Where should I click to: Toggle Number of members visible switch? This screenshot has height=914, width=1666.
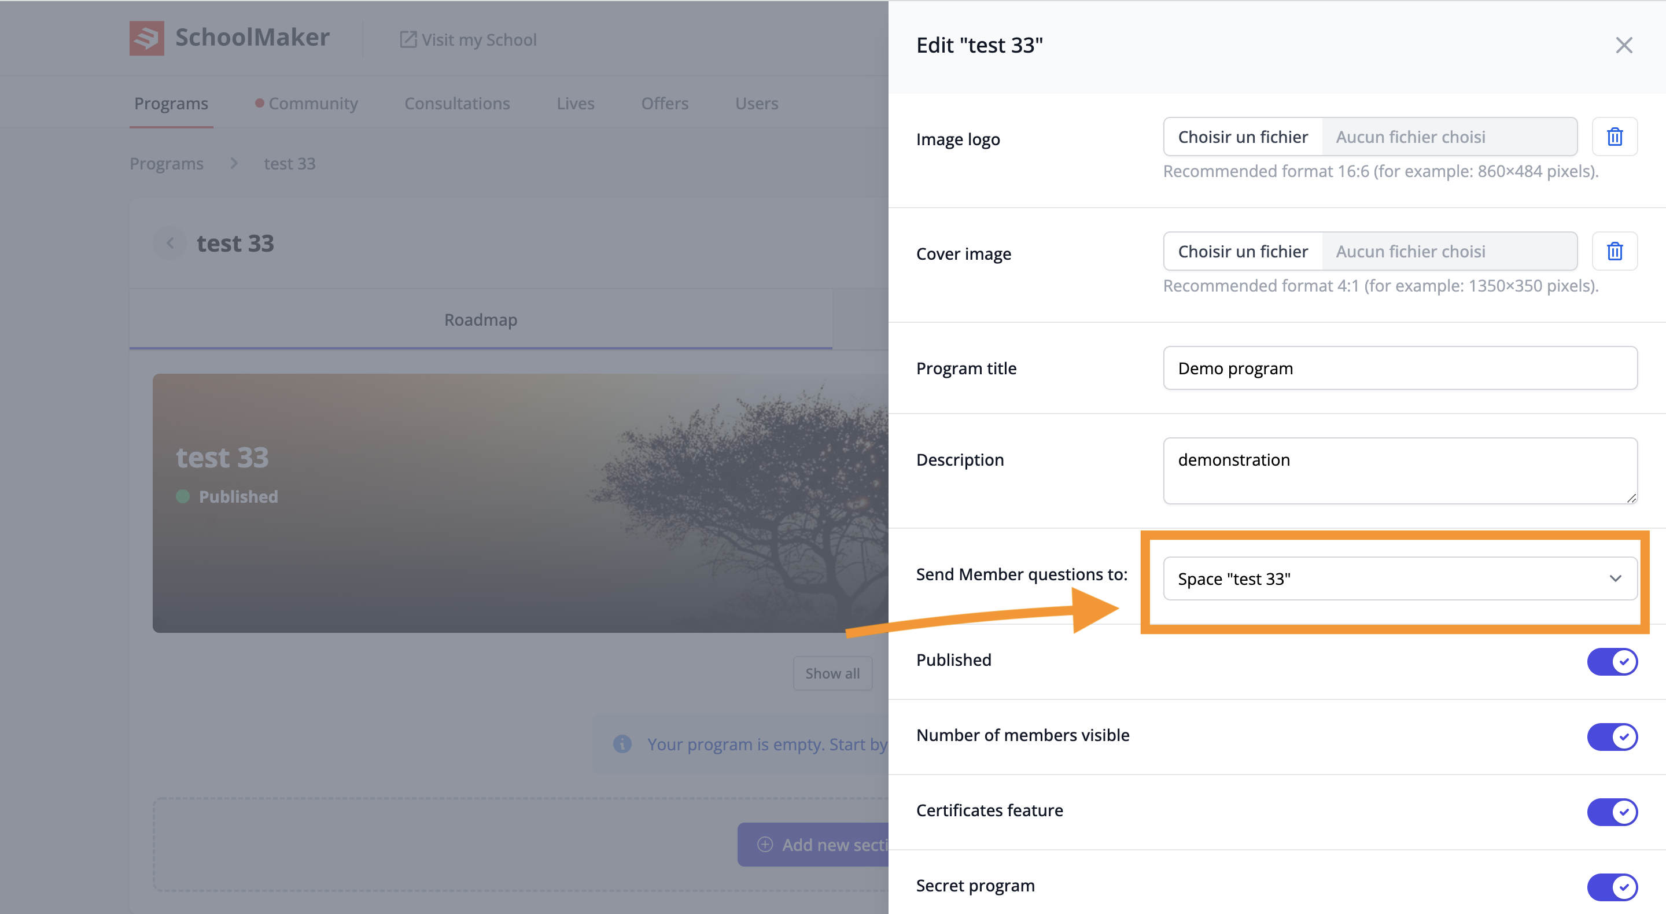[x=1612, y=736]
